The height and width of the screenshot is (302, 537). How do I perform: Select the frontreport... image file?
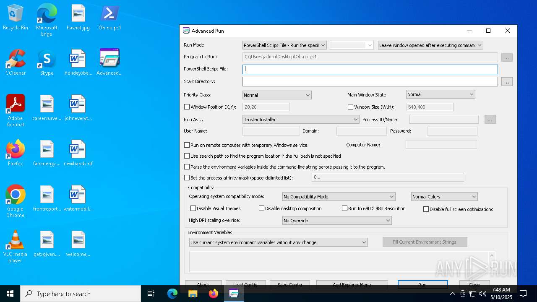point(47,198)
